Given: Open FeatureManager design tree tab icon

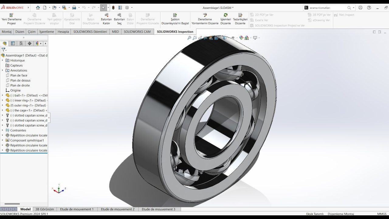Looking at the screenshot, I should click(x=5, y=43).
